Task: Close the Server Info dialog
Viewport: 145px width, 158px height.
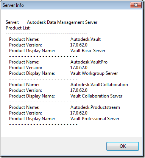Action: point(136,5)
